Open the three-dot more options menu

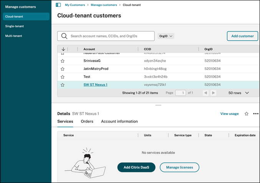tap(256, 114)
